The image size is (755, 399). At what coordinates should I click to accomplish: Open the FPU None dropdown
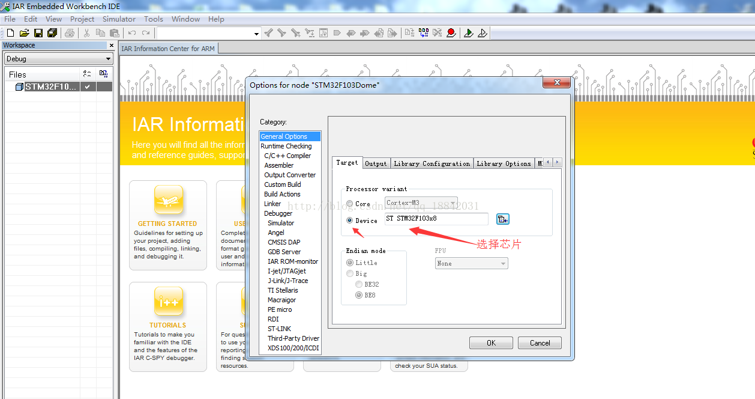(472, 263)
